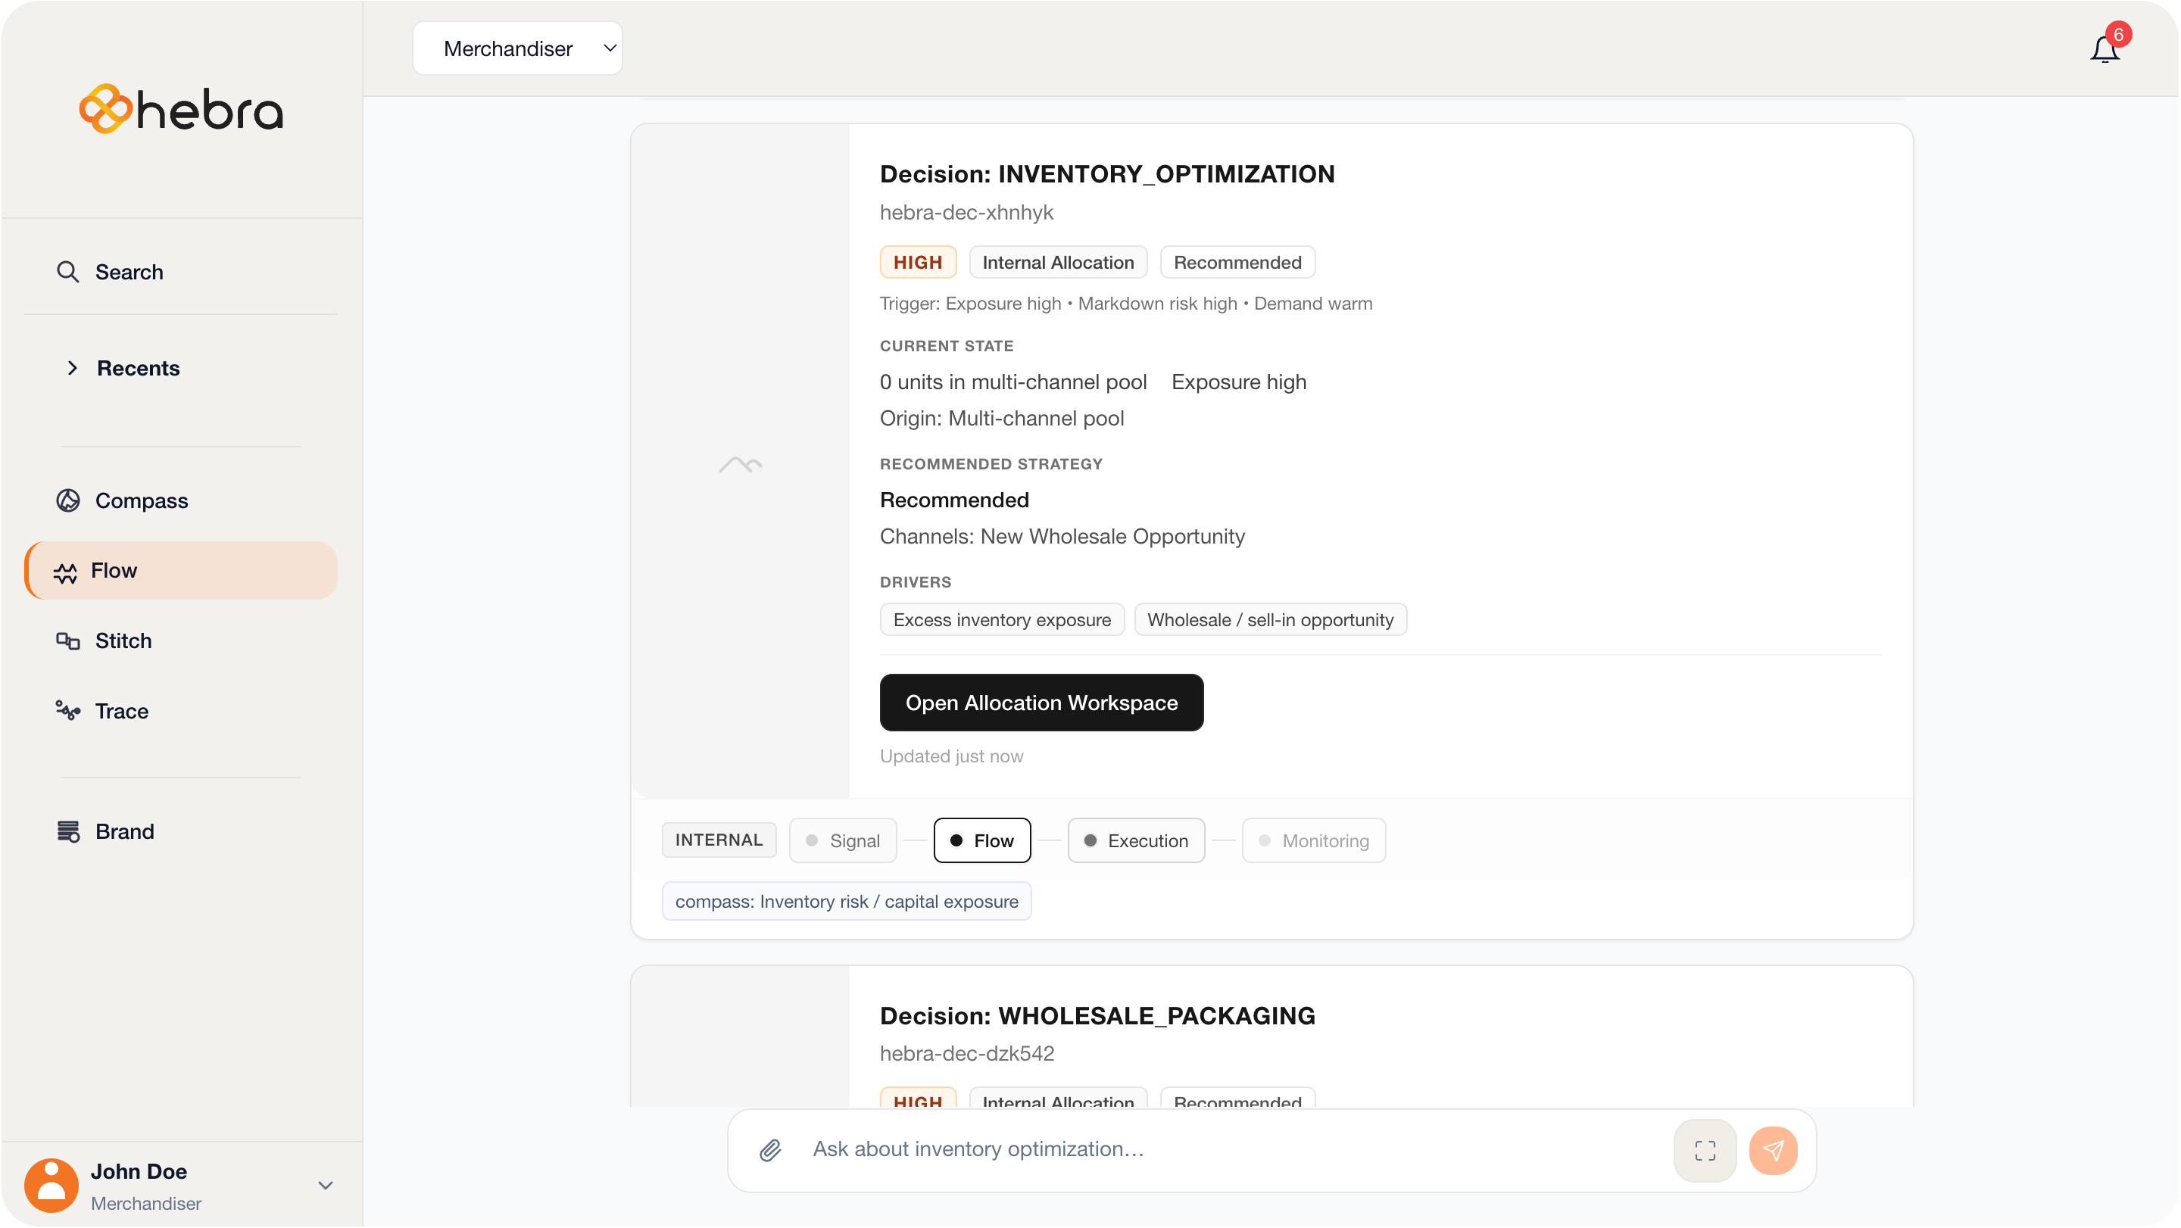The height and width of the screenshot is (1228, 2181).
Task: Select the Flow icon in the sidebar
Action: point(67,570)
